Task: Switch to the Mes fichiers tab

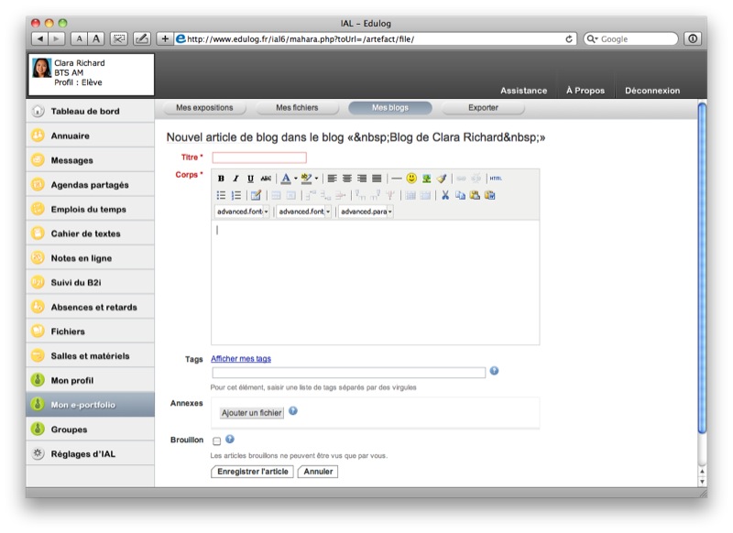Action: 297,108
